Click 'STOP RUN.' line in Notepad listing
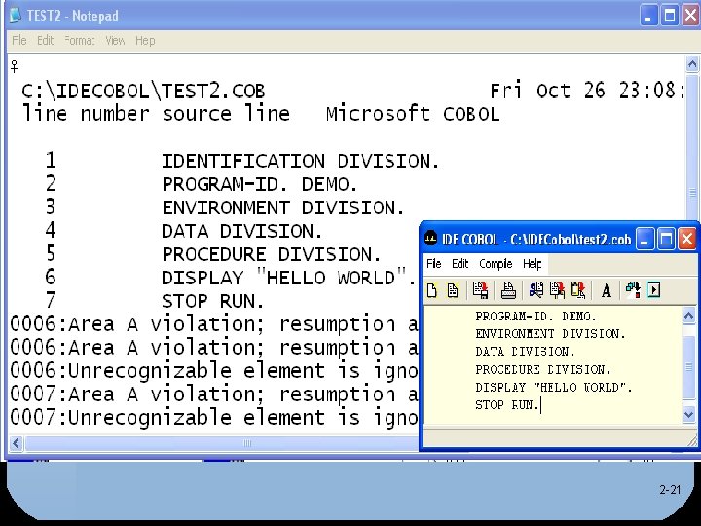 point(213,301)
